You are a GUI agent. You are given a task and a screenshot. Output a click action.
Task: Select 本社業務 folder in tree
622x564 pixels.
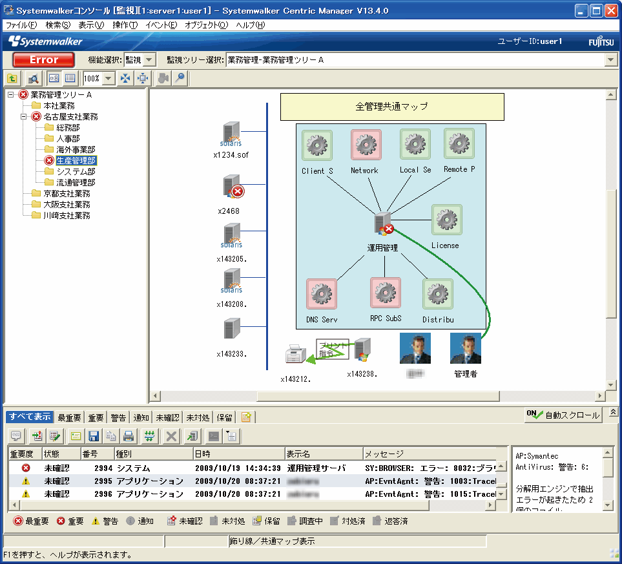click(59, 105)
